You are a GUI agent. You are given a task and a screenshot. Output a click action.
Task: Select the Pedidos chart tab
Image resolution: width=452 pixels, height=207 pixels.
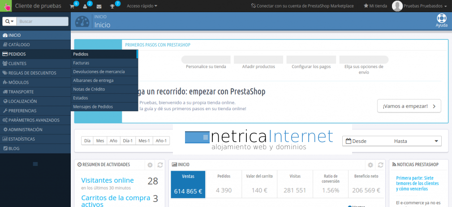point(224,185)
